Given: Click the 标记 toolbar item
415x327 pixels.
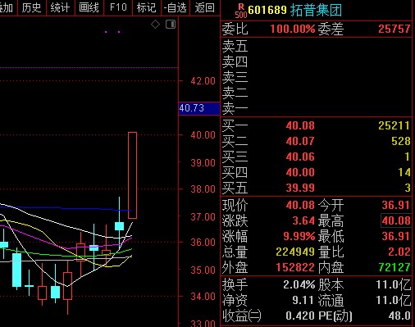Looking at the screenshot, I should tap(147, 7).
